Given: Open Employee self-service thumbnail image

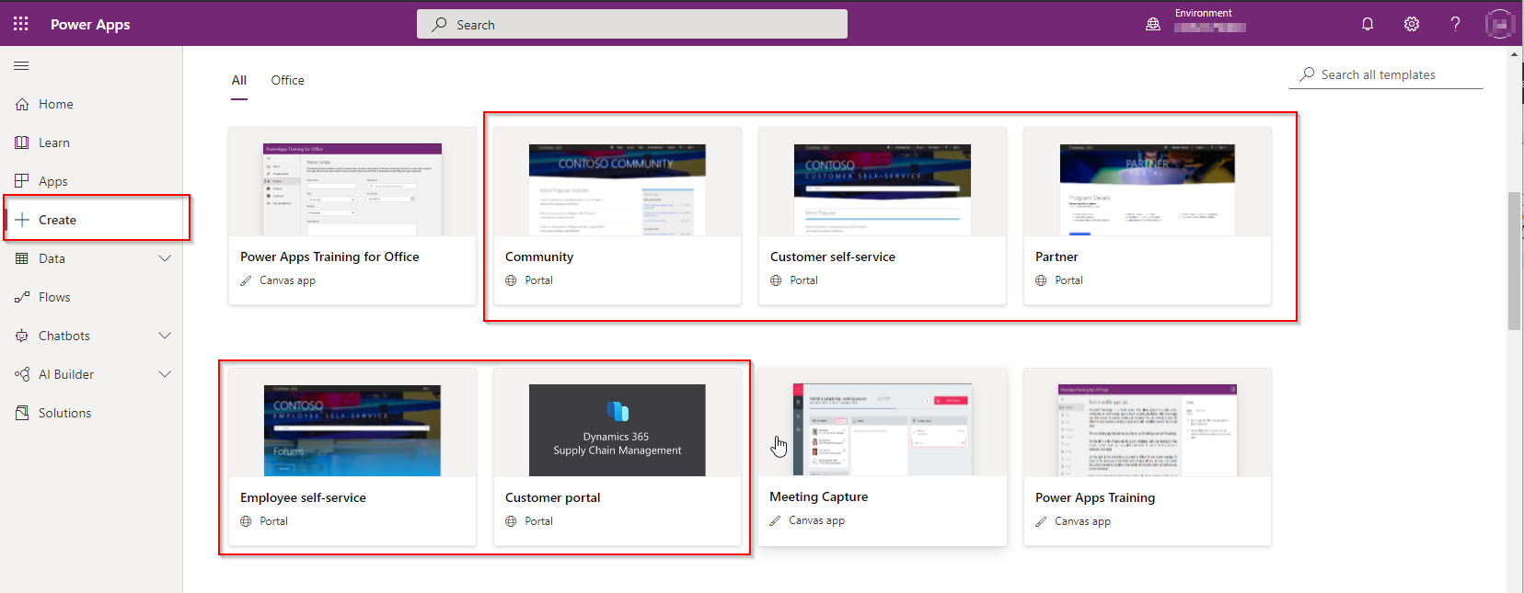Looking at the screenshot, I should coord(352,430).
